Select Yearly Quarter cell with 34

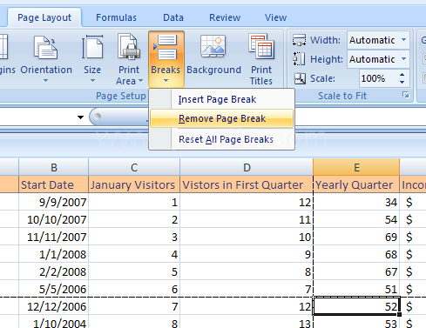coord(356,202)
